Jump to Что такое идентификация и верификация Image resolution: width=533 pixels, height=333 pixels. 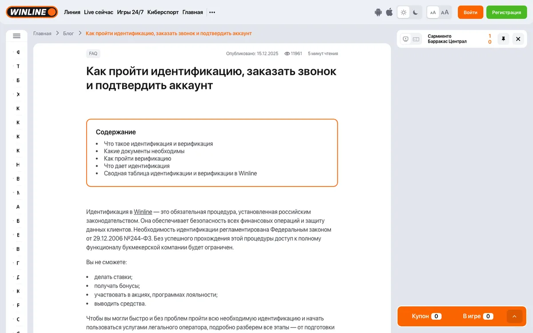(158, 144)
